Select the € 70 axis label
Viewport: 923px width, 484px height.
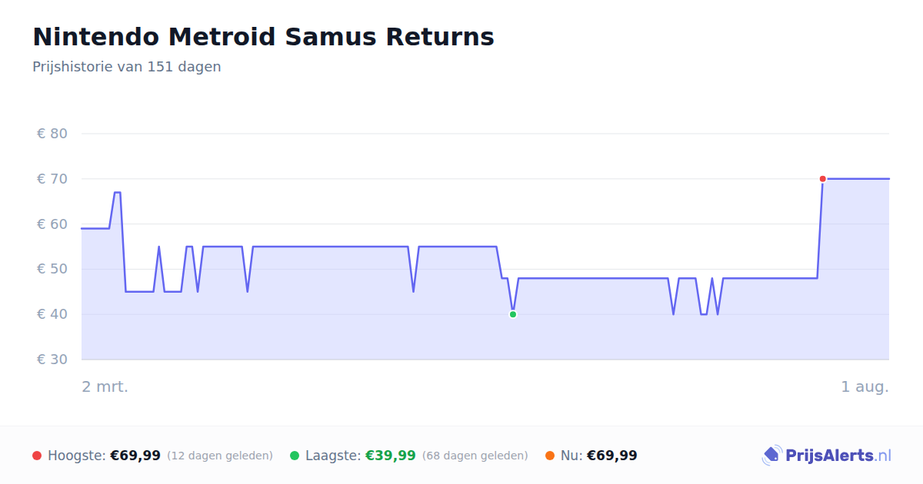[x=52, y=179]
